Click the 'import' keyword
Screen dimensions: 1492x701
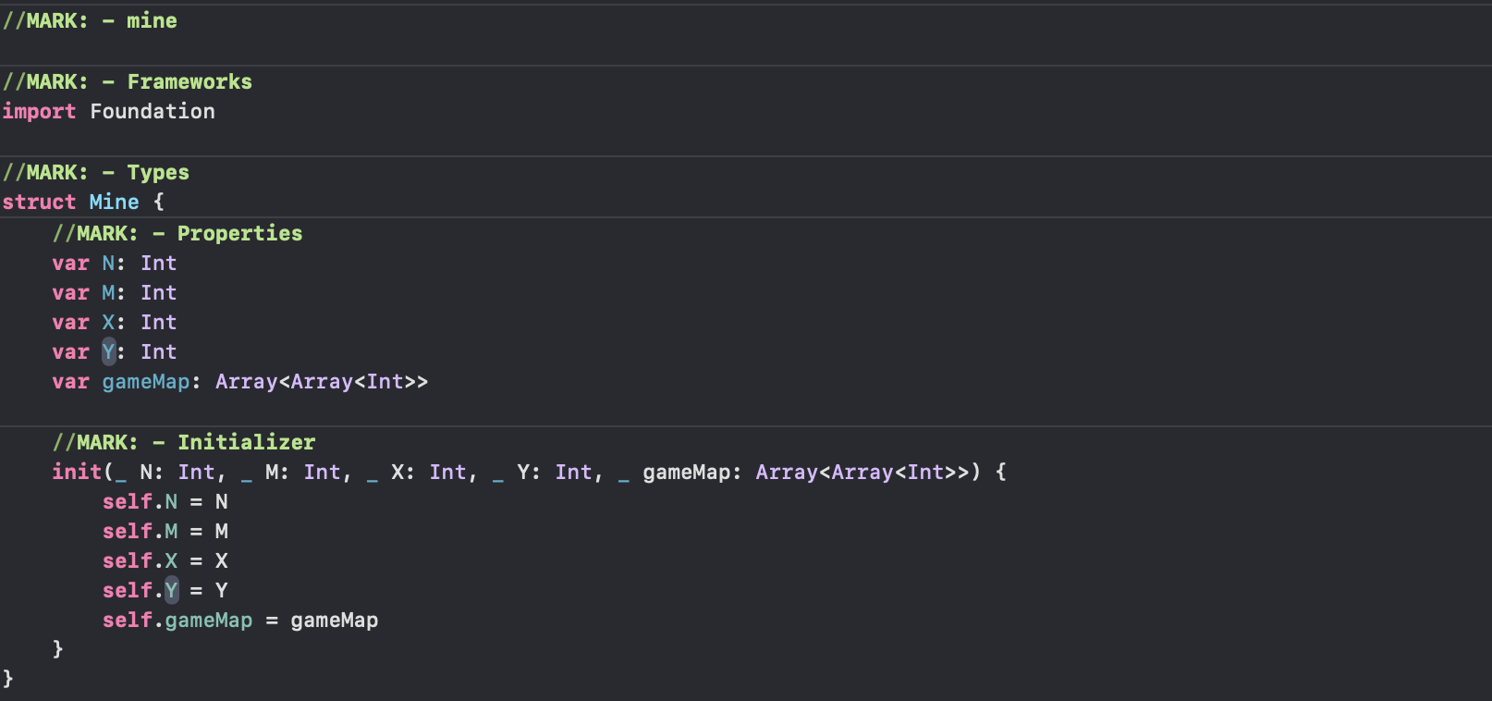[39, 111]
